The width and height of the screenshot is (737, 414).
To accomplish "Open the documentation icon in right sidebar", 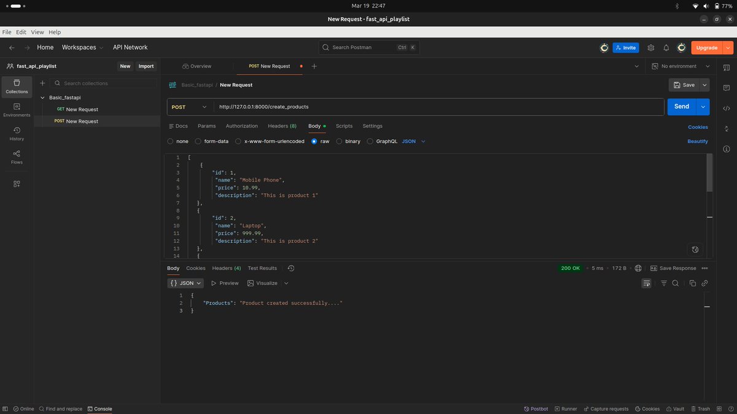I will coord(727,67).
